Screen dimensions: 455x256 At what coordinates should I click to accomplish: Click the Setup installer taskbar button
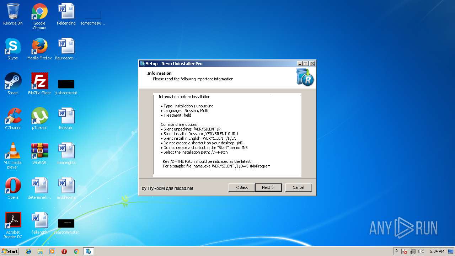coord(89,251)
